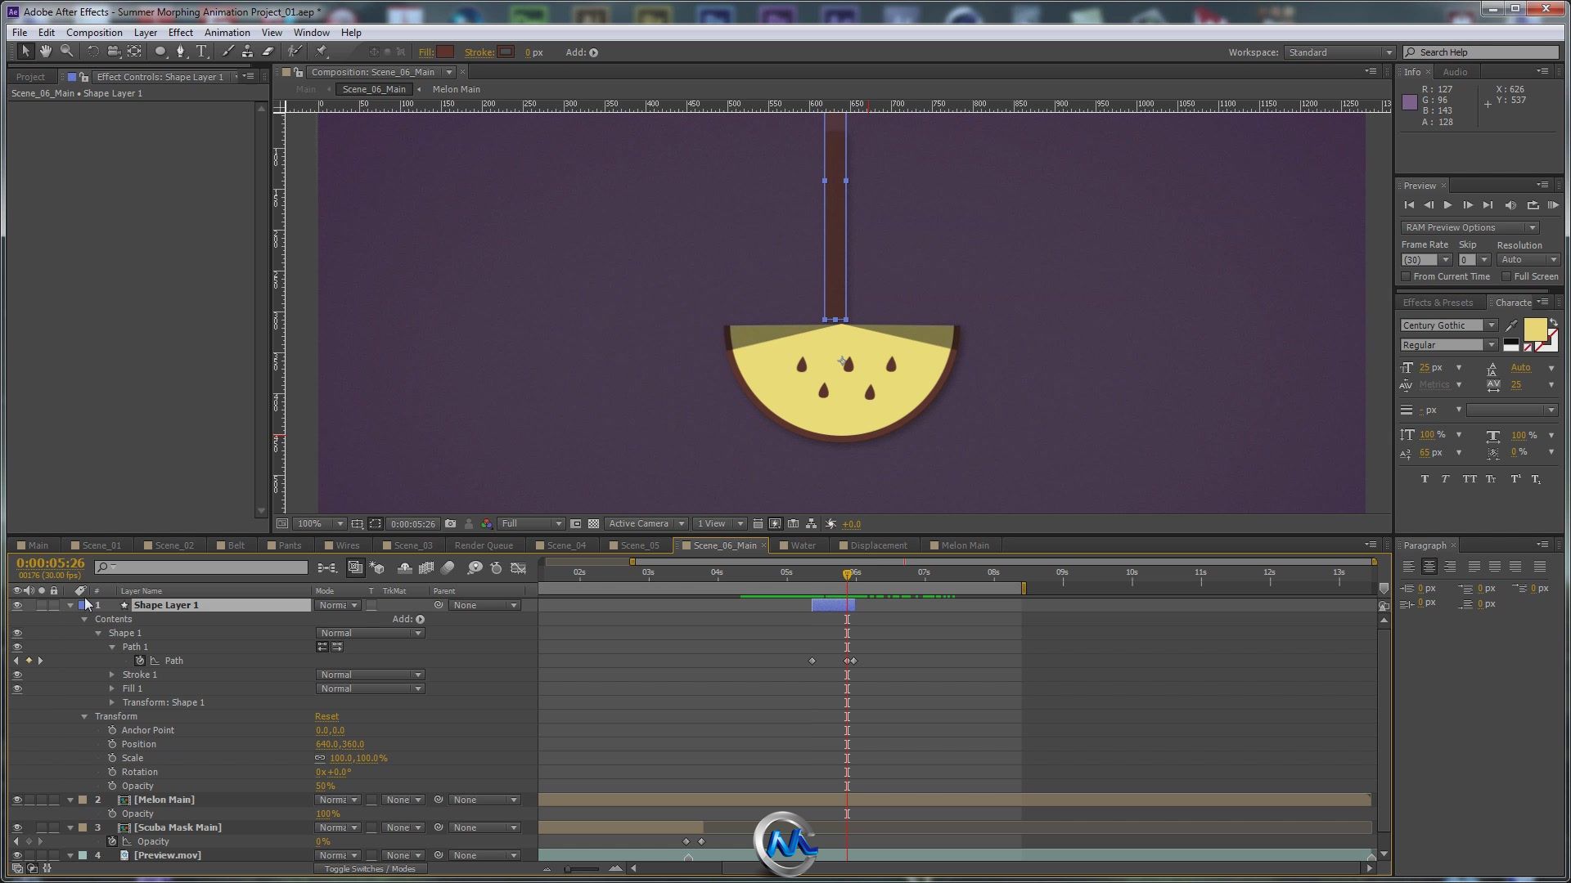The image size is (1571, 883).
Task: Click the current time 0:00:05:26 input field
Action: 48,563
